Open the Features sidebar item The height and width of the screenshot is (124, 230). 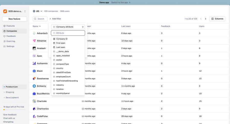pyautogui.click(x=14, y=26)
